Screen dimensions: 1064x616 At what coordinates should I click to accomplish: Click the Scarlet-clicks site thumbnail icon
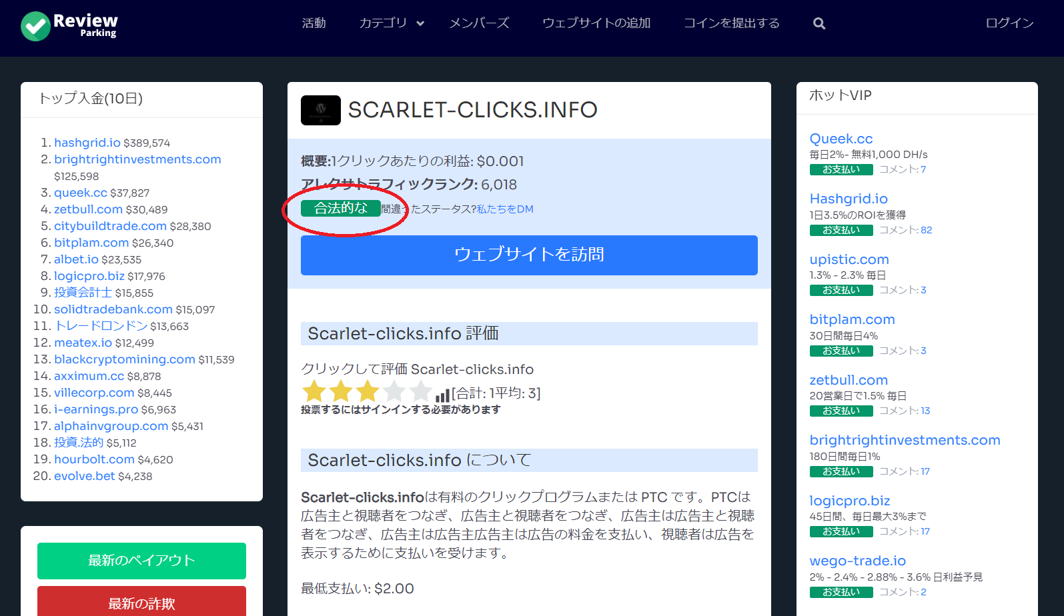pyautogui.click(x=321, y=110)
